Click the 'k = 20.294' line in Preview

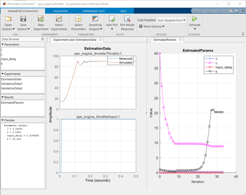tap(14, 139)
